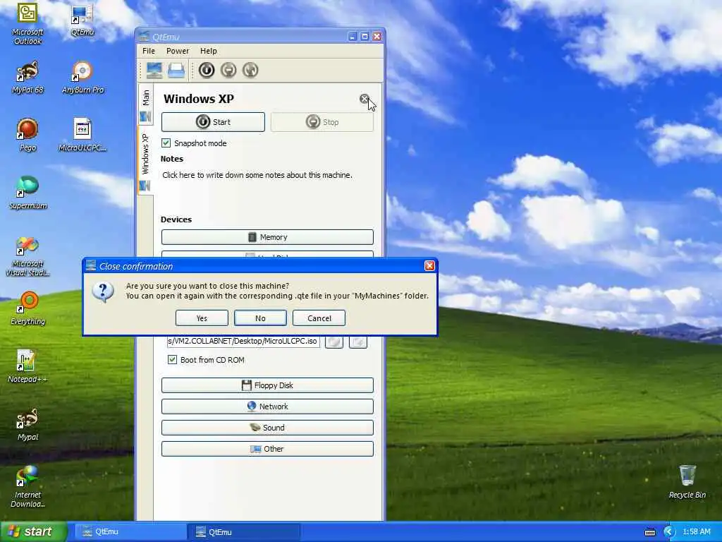Select the Mypal desktop icon

27,424
